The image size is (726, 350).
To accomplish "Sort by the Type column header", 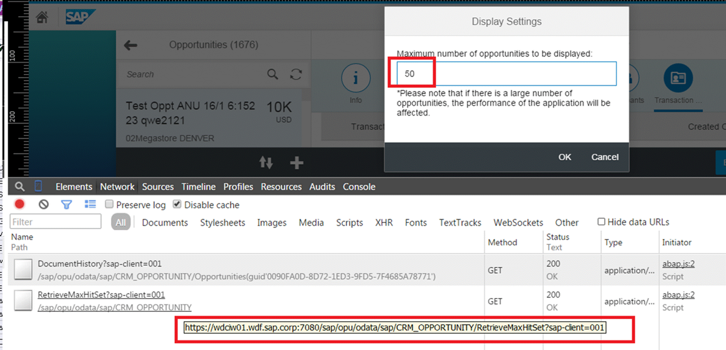I will [x=613, y=242].
